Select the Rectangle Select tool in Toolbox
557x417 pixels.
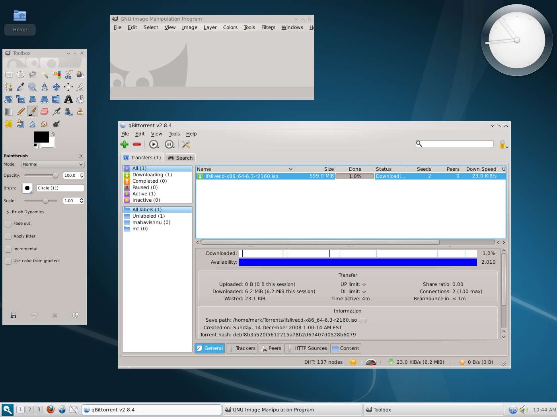pyautogui.click(x=9, y=75)
